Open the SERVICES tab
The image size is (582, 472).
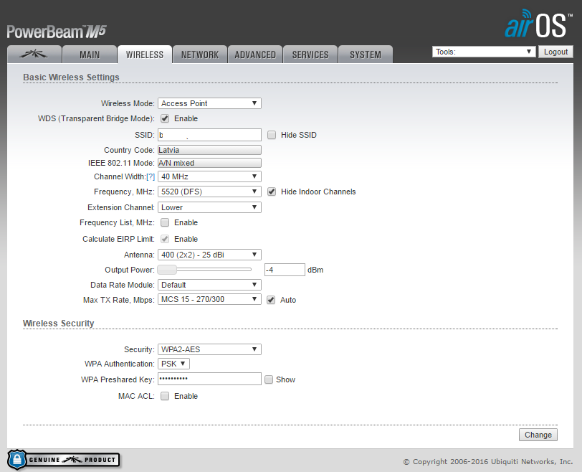coord(310,55)
